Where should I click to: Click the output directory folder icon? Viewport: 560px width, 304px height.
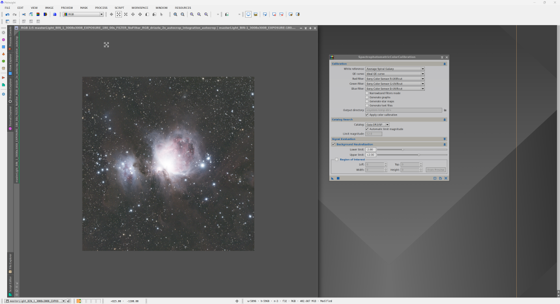tap(445, 110)
